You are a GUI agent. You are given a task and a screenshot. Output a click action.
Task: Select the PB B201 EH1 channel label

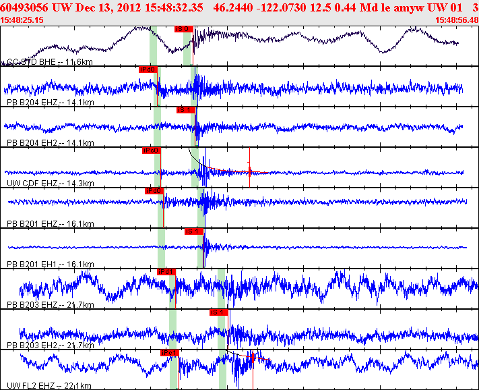(x=50, y=264)
